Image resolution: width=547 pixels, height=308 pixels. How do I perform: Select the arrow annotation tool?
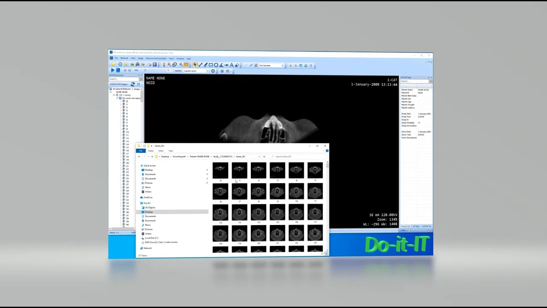[226, 65]
